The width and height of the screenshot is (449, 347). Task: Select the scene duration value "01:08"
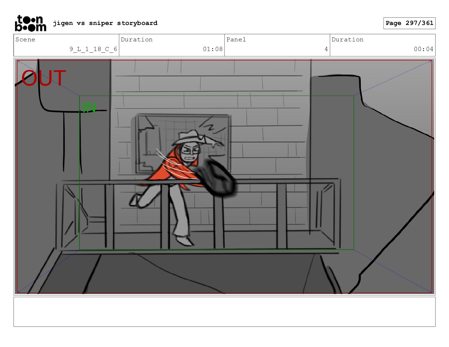tap(213, 49)
